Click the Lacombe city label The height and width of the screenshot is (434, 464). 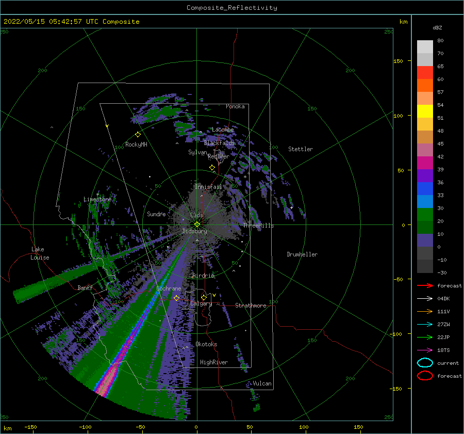[223, 130]
